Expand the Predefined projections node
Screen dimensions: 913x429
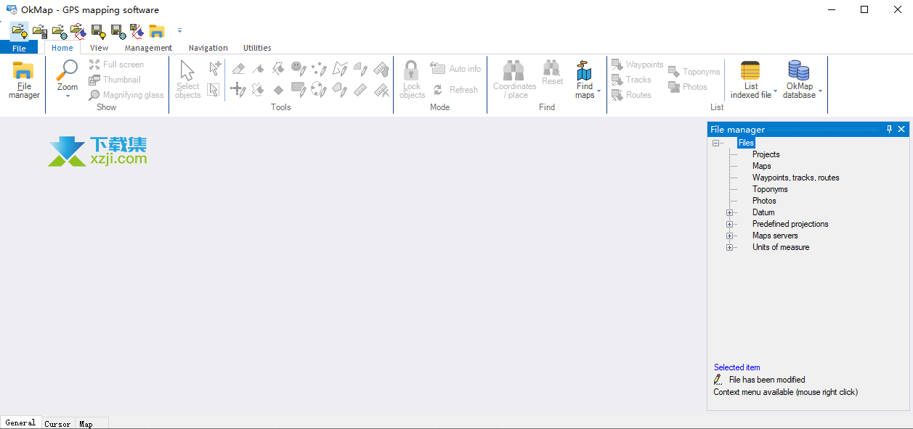pyautogui.click(x=730, y=224)
